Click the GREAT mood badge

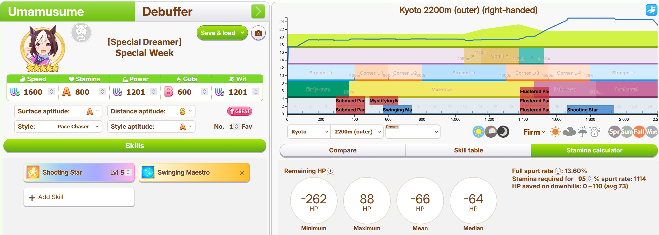point(240,111)
